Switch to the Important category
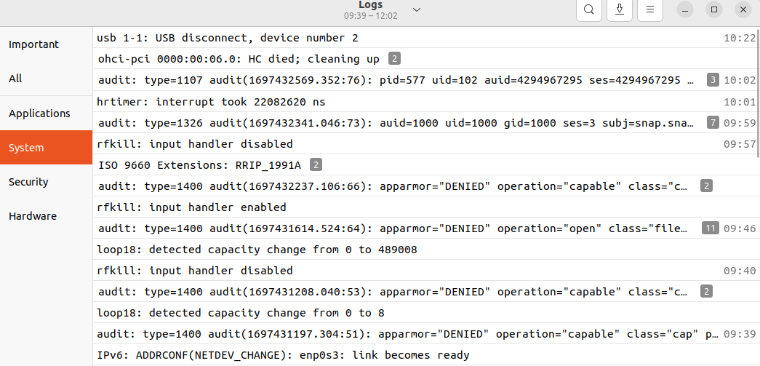The width and height of the screenshot is (760, 366). click(x=34, y=44)
